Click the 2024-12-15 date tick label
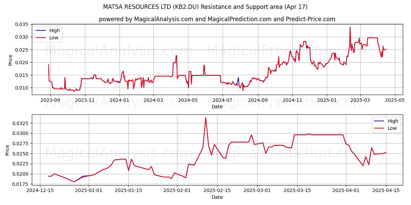The height and width of the screenshot is (205, 411). coord(40,191)
